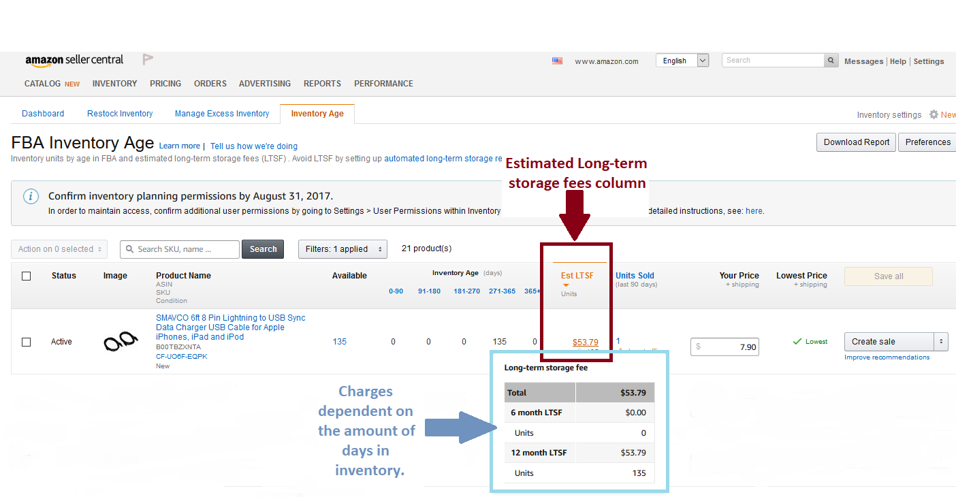Open the PERFORMANCE menu

coord(383,84)
